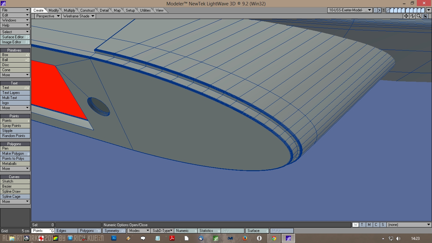432x243 pixels.
Task: Open the Wireframe Shade display dropdown
Action: [78, 16]
